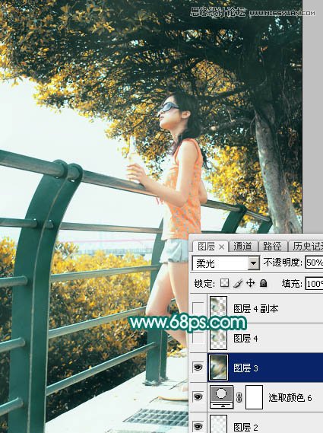The width and height of the screenshot is (323, 433).
Task: Hide the 图层 3 layer with its eye icon
Action: 198,368
